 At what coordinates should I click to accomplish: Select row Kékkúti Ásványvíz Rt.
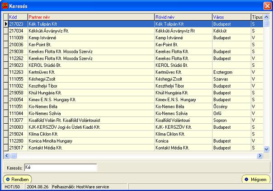click(133, 31)
